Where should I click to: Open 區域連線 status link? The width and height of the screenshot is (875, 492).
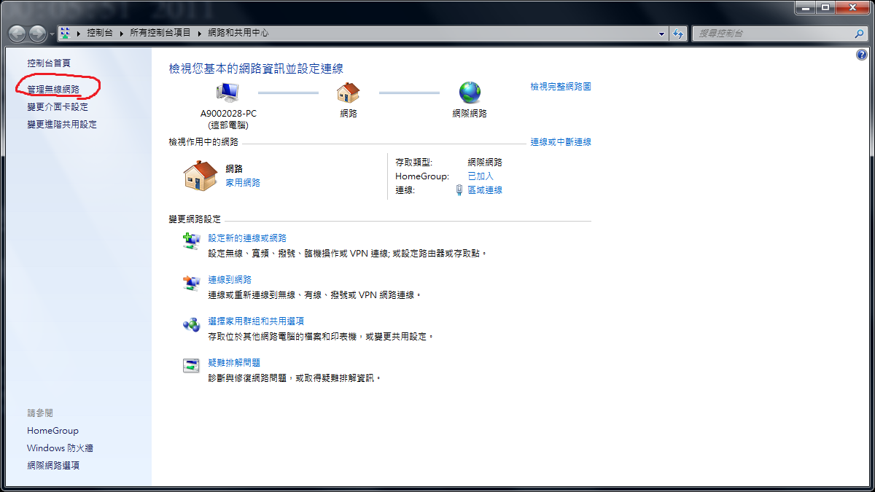tap(485, 190)
